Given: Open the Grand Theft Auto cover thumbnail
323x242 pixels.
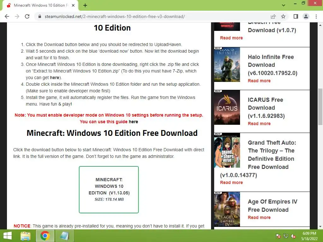Looking at the screenshot, I should click(227, 150).
